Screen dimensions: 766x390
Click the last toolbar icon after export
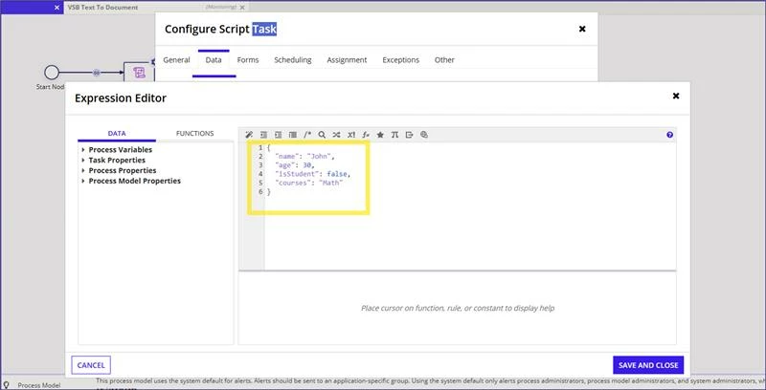point(424,135)
